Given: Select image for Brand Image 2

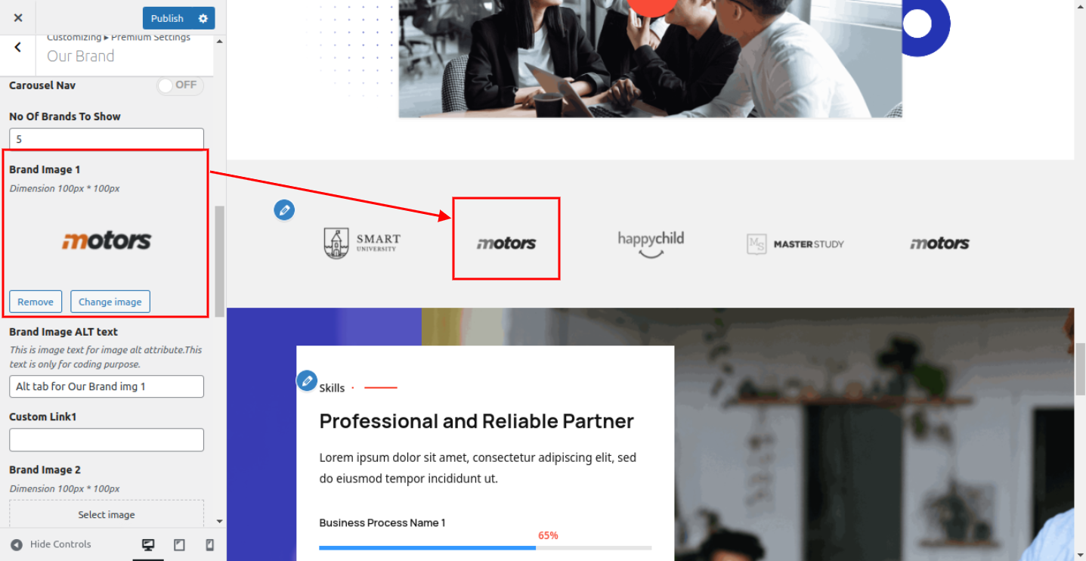Looking at the screenshot, I should point(107,514).
